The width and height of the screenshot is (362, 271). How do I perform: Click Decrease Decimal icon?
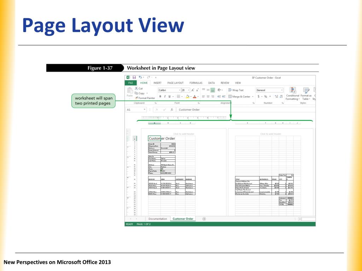(281, 97)
